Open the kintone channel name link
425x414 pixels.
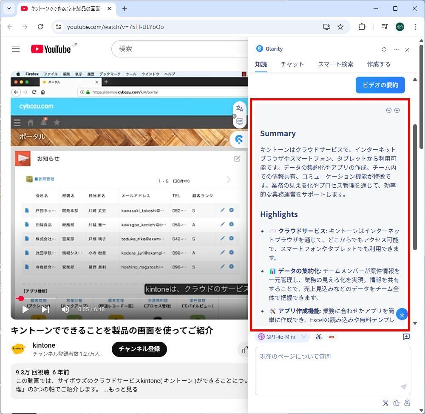44,345
